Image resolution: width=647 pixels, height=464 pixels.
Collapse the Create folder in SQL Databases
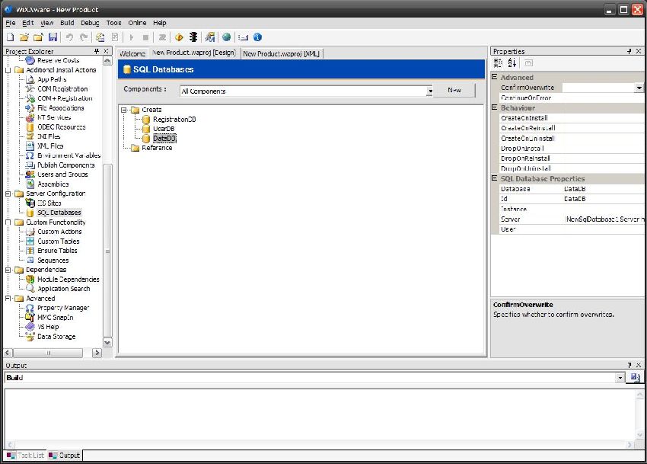click(x=124, y=110)
